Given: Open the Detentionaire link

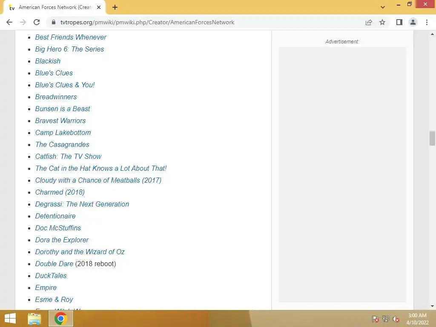Looking at the screenshot, I should pos(55,216).
